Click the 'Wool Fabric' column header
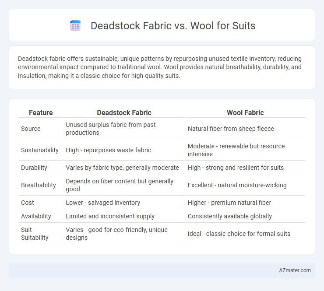 click(x=245, y=112)
